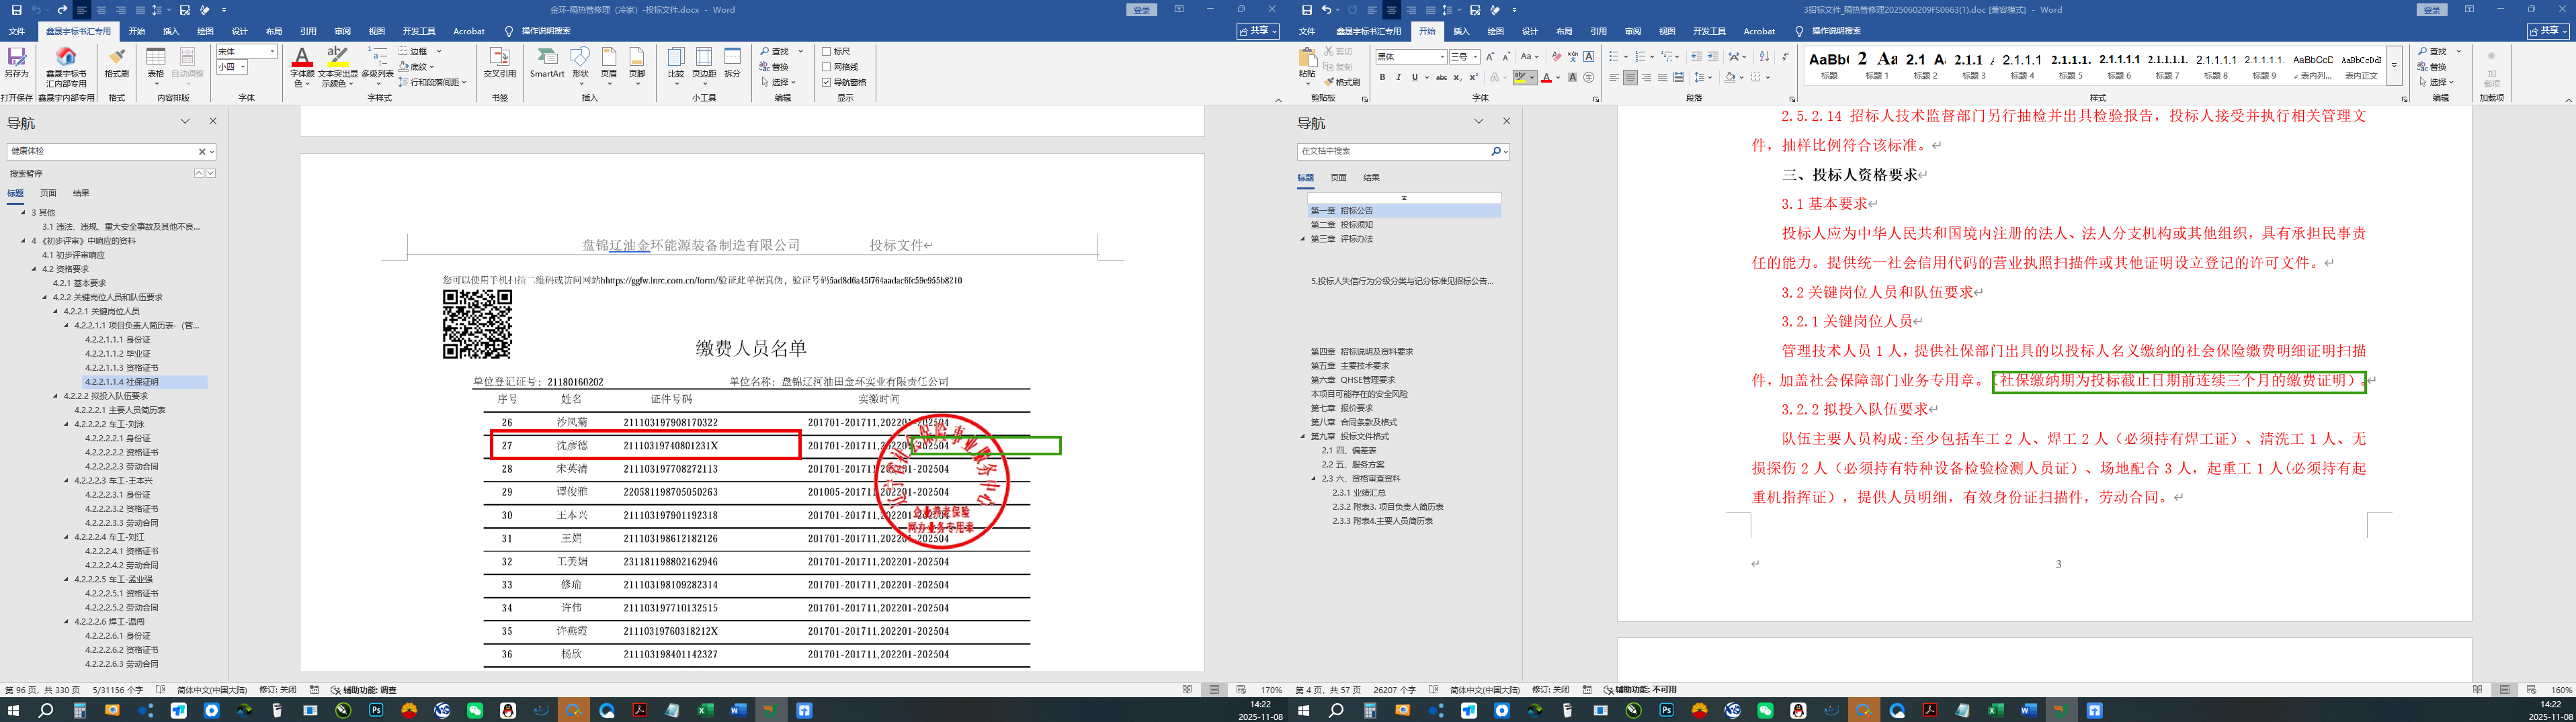Open Windows Start menu on left taskbar
Image resolution: width=2576 pixels, height=722 pixels.
pos(14,710)
